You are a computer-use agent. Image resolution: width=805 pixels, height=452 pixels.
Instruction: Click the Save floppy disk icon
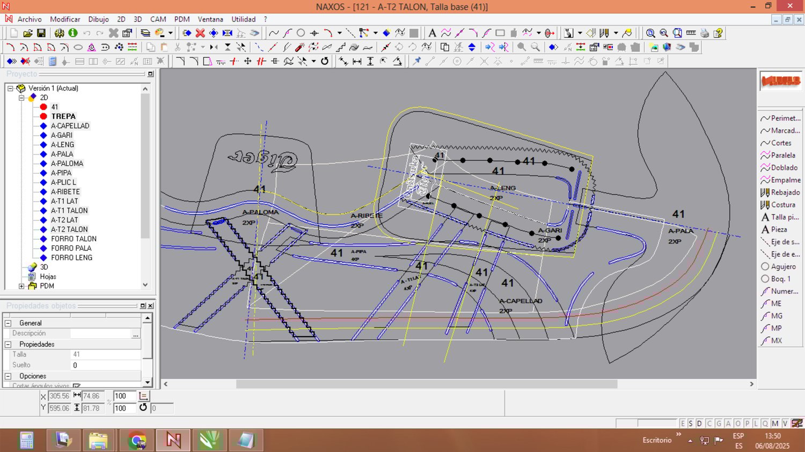point(41,33)
